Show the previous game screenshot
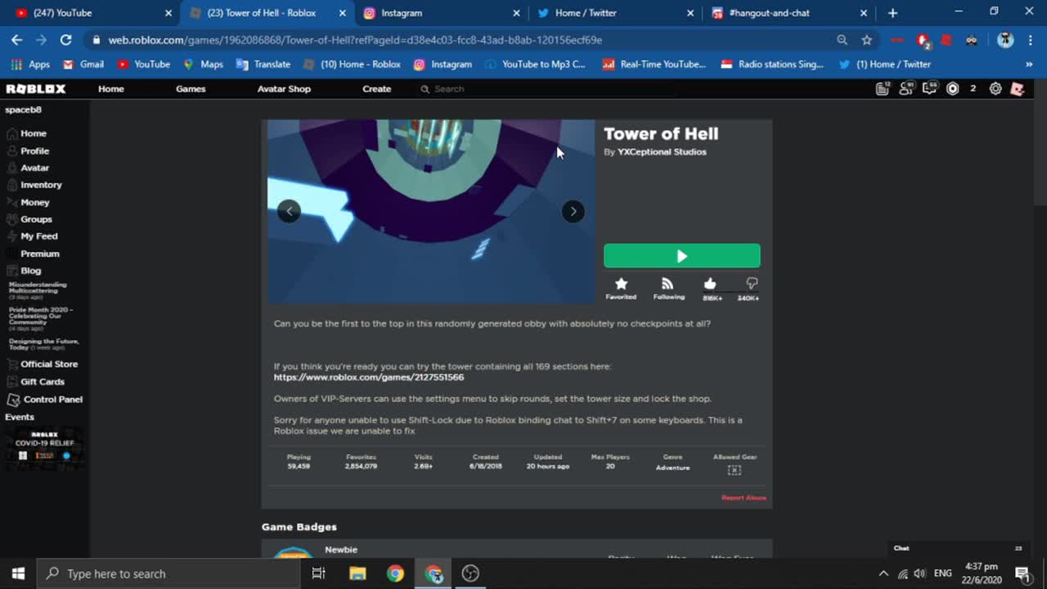 click(x=289, y=211)
